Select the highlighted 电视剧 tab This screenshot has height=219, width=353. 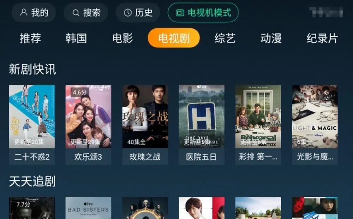[x=174, y=38]
